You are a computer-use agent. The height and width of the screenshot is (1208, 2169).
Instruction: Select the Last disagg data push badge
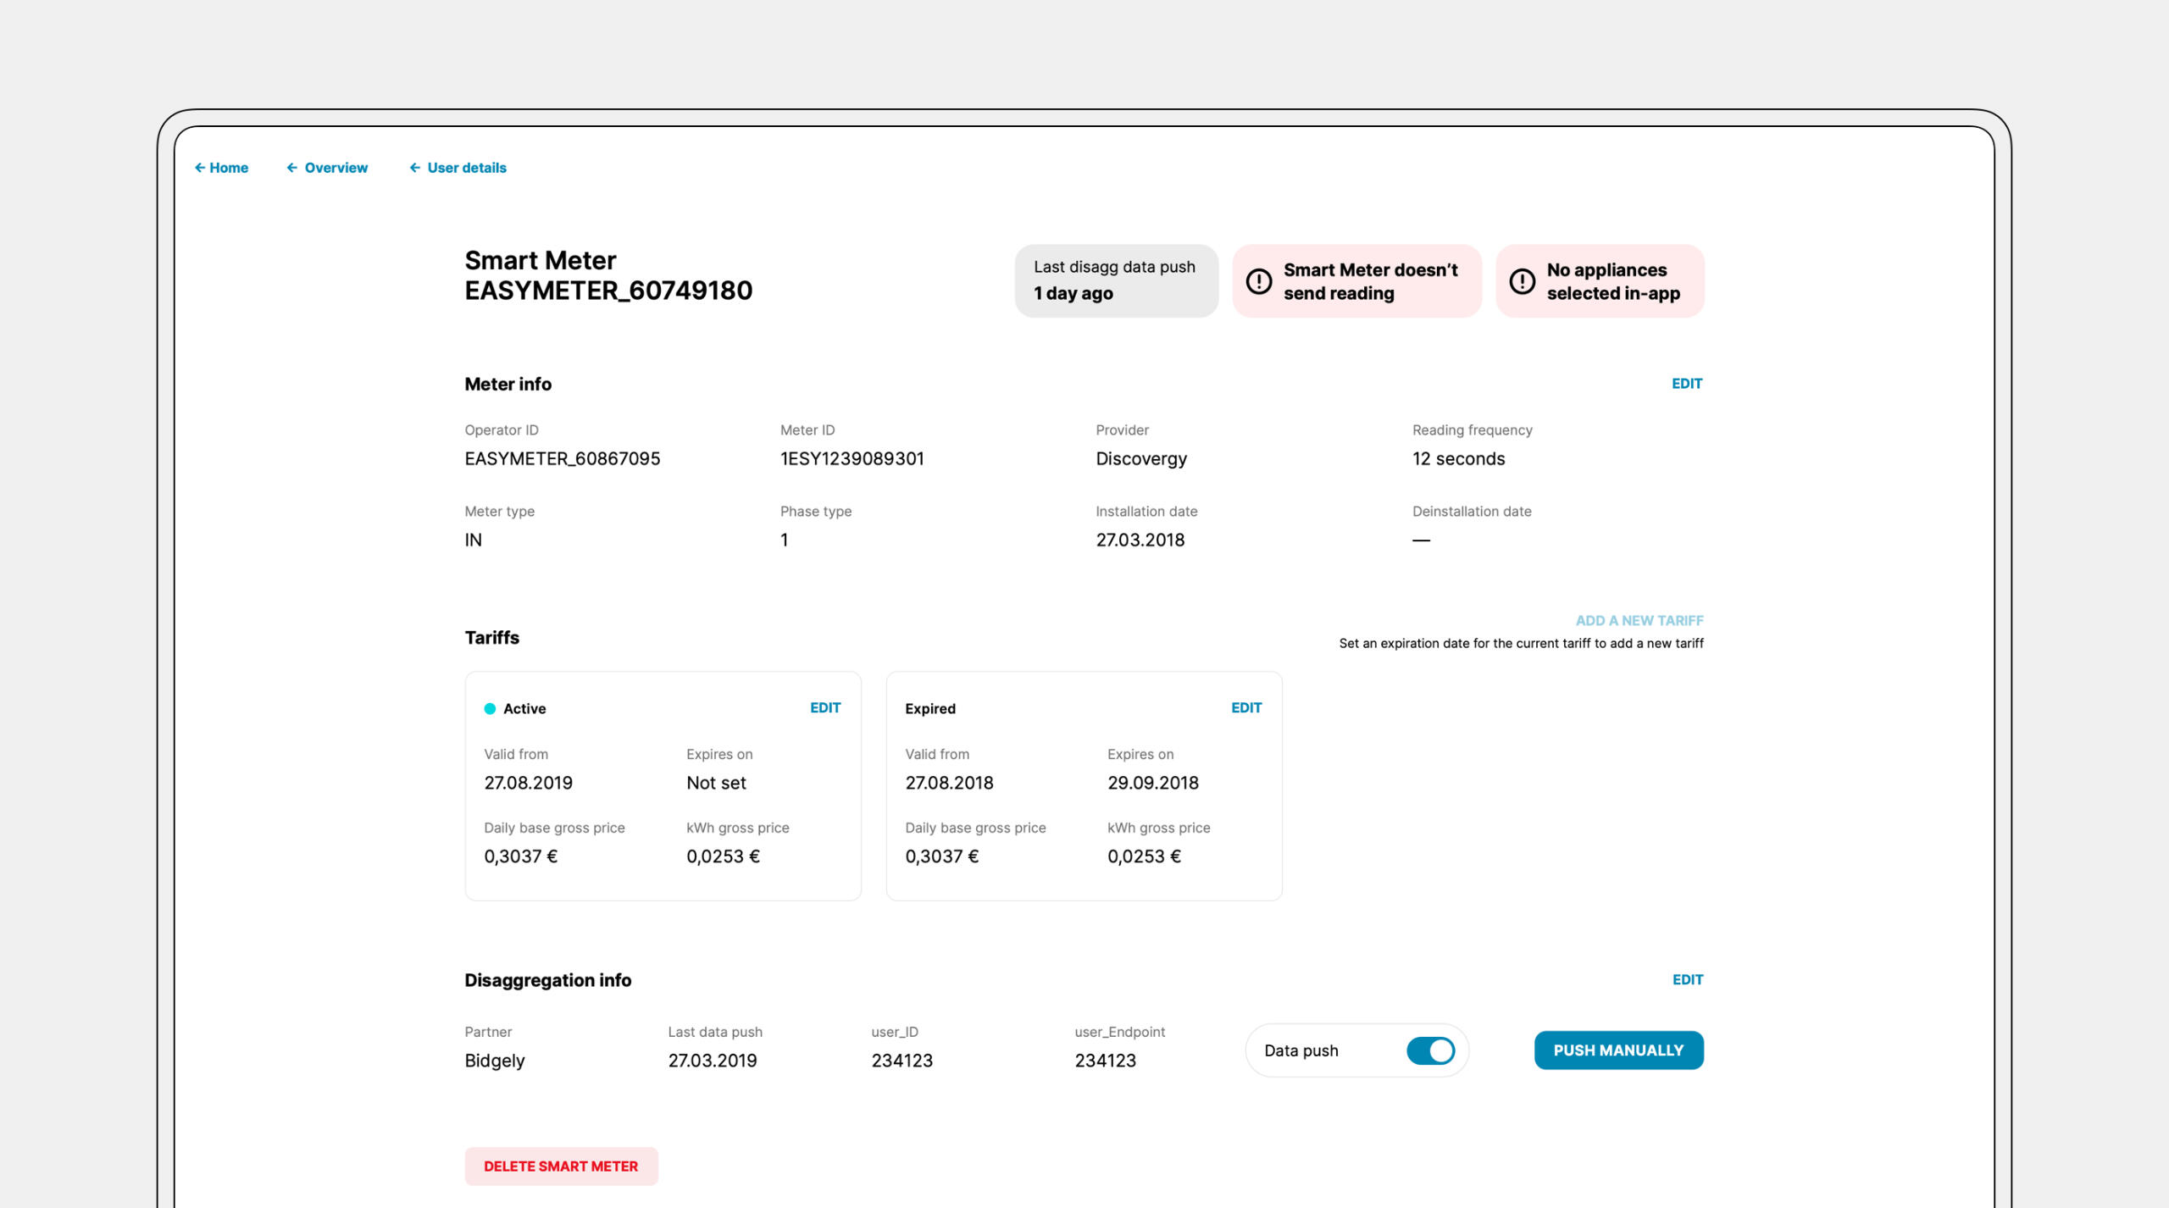click(1116, 281)
